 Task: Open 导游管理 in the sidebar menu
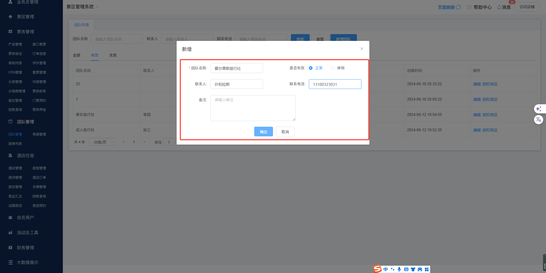point(39,134)
